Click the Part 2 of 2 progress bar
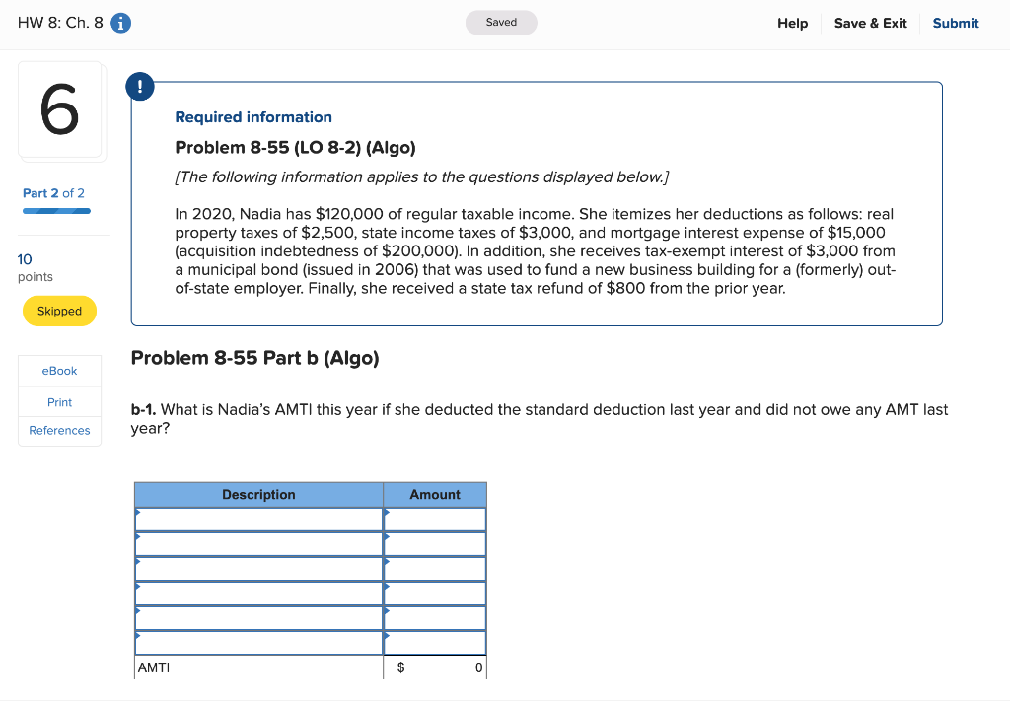Viewport: 1010px width, 702px height. point(54,208)
